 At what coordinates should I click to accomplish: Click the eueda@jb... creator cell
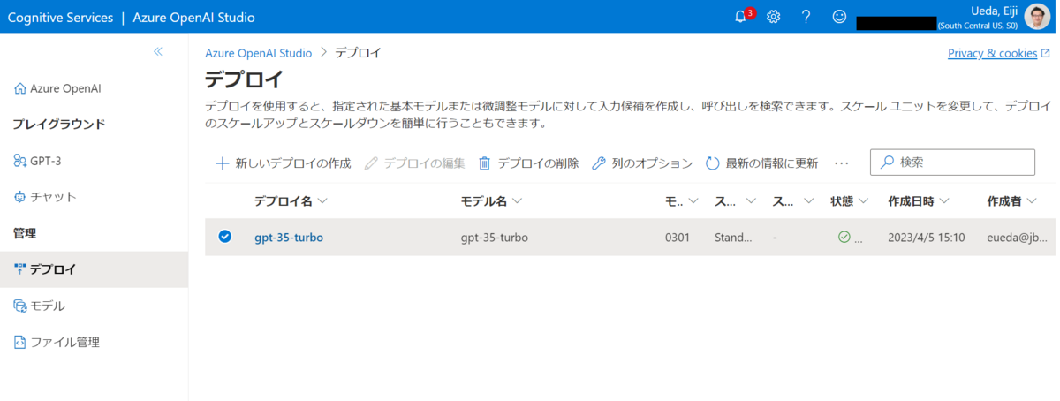pyautogui.click(x=1019, y=238)
